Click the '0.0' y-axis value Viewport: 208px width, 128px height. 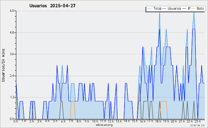tap(12, 119)
